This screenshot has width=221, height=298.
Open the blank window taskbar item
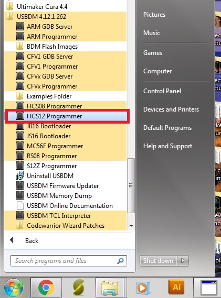pos(209,288)
